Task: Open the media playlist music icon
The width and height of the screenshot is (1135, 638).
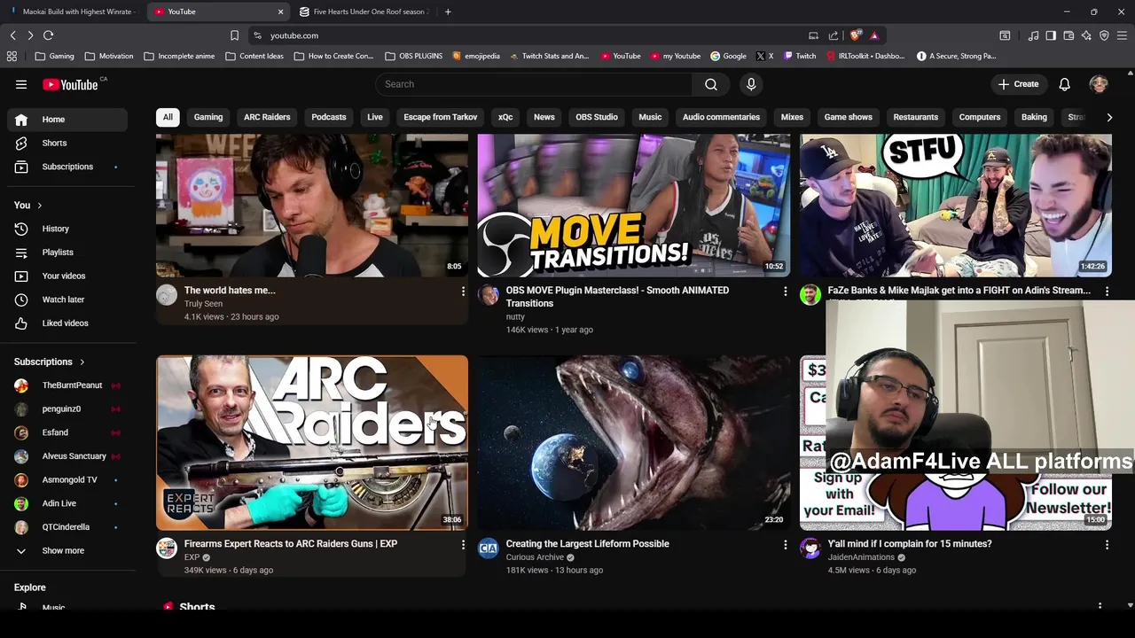Action: (x=1033, y=35)
